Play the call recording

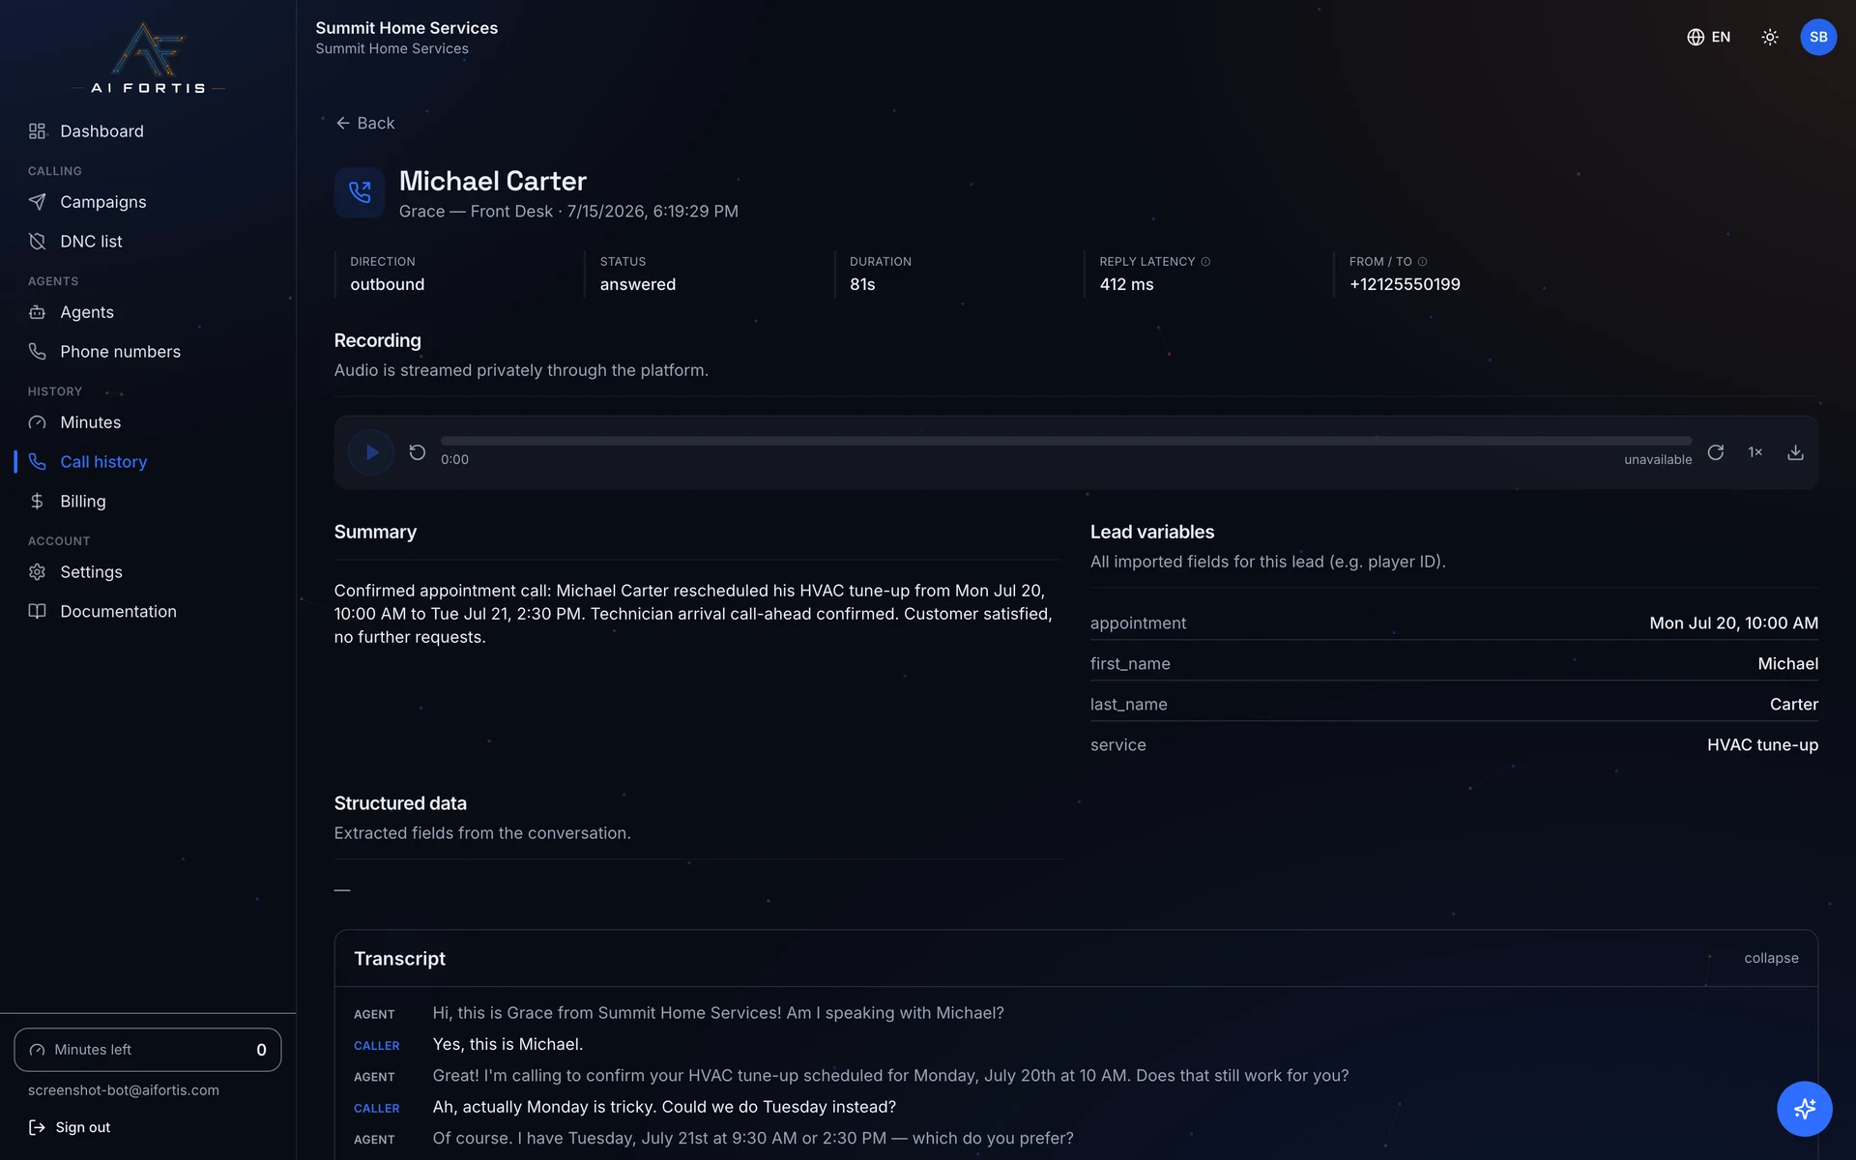point(371,452)
